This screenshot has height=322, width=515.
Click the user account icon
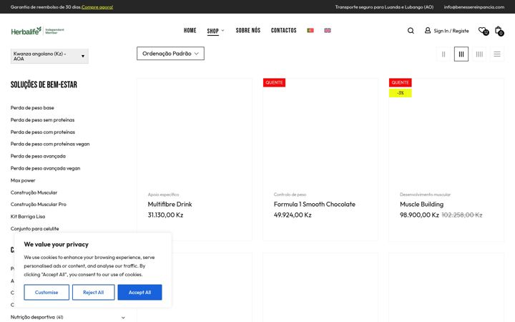(x=427, y=30)
